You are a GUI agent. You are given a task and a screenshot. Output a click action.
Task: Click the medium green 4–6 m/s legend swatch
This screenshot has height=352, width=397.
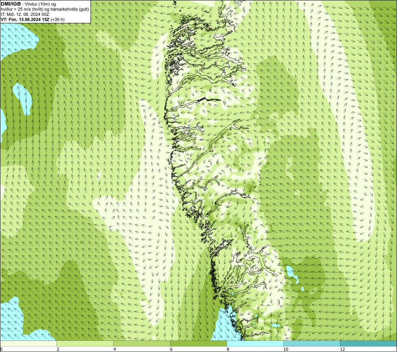pos(142,343)
